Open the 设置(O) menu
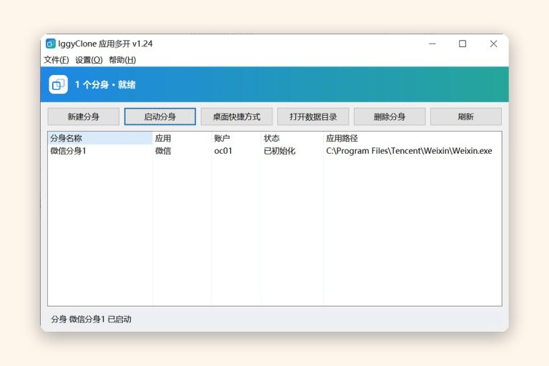 tap(89, 60)
